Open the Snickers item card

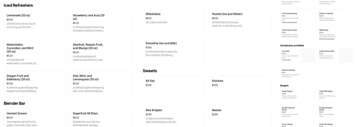[240, 89]
